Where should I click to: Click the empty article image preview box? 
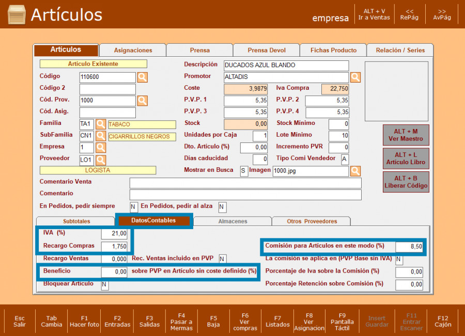pyautogui.click(x=396, y=90)
